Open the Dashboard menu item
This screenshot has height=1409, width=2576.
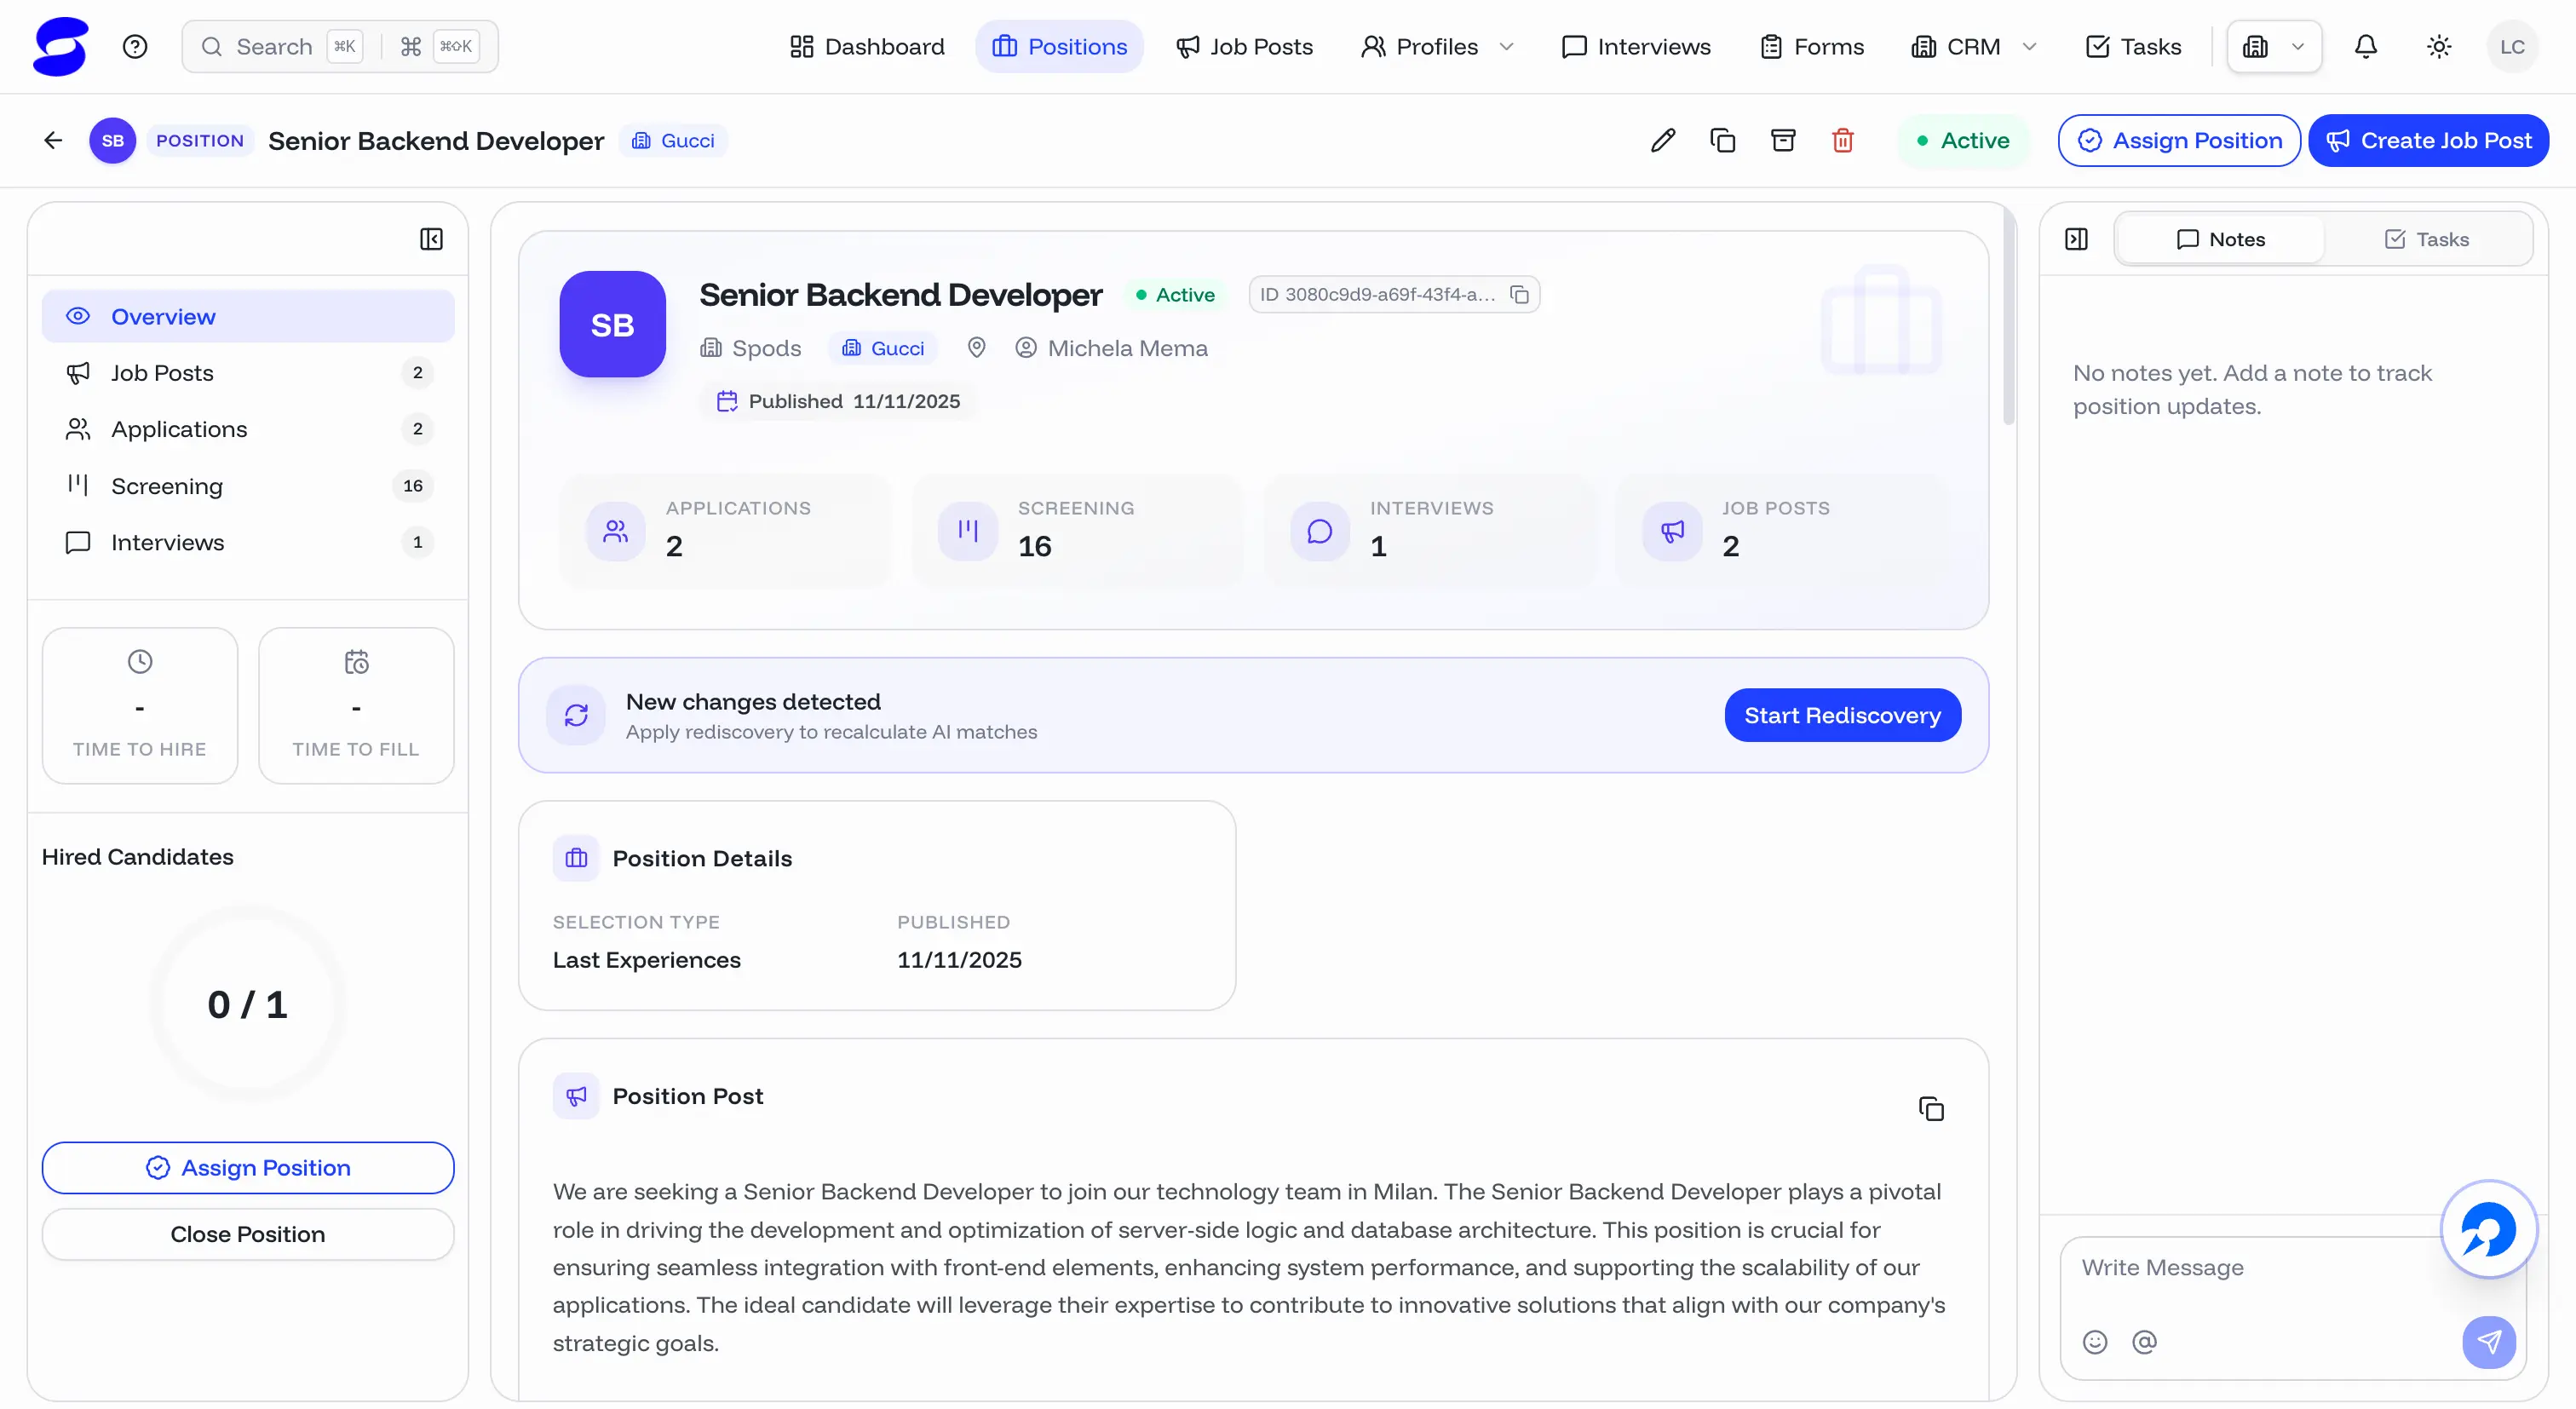pyautogui.click(x=867, y=47)
